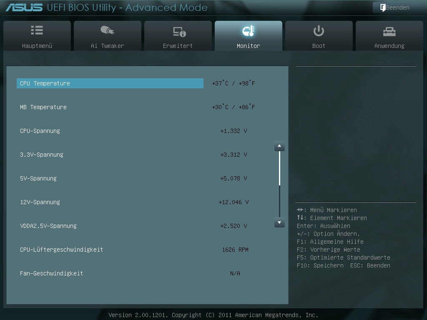Select the 12V-Spannung entry
This screenshot has height=320, width=427.
40,202
